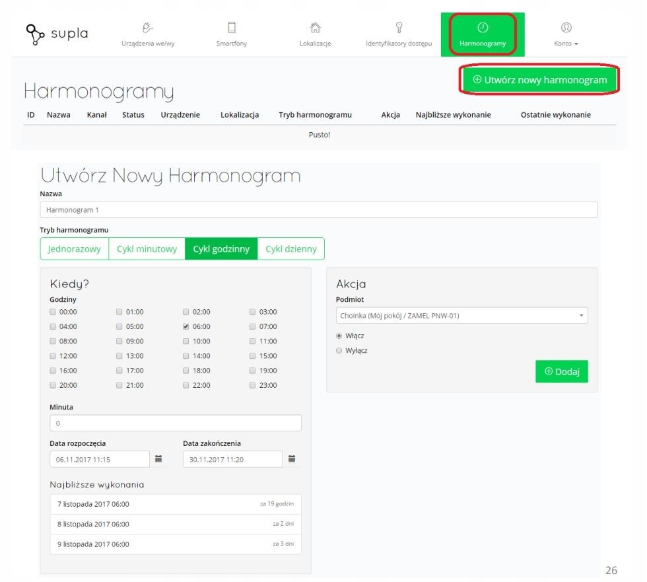647x582 pixels.
Task: Tick the 20:00 hour checkbox
Action: click(x=53, y=385)
